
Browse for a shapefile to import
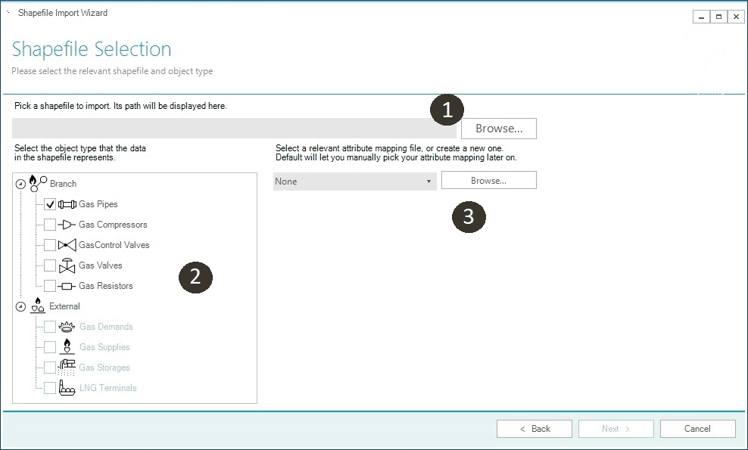click(x=498, y=129)
